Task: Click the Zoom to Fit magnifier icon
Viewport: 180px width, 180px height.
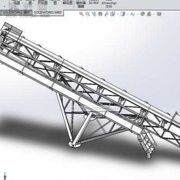Action: [x=81, y=14]
